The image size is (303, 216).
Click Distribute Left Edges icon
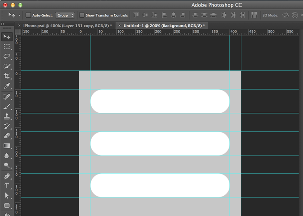pyautogui.click(x=224, y=15)
